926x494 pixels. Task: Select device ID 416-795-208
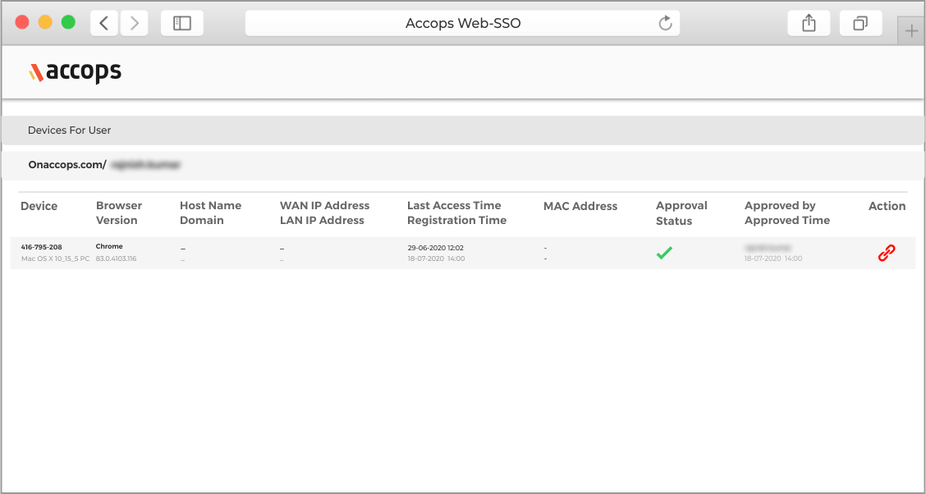(x=41, y=247)
